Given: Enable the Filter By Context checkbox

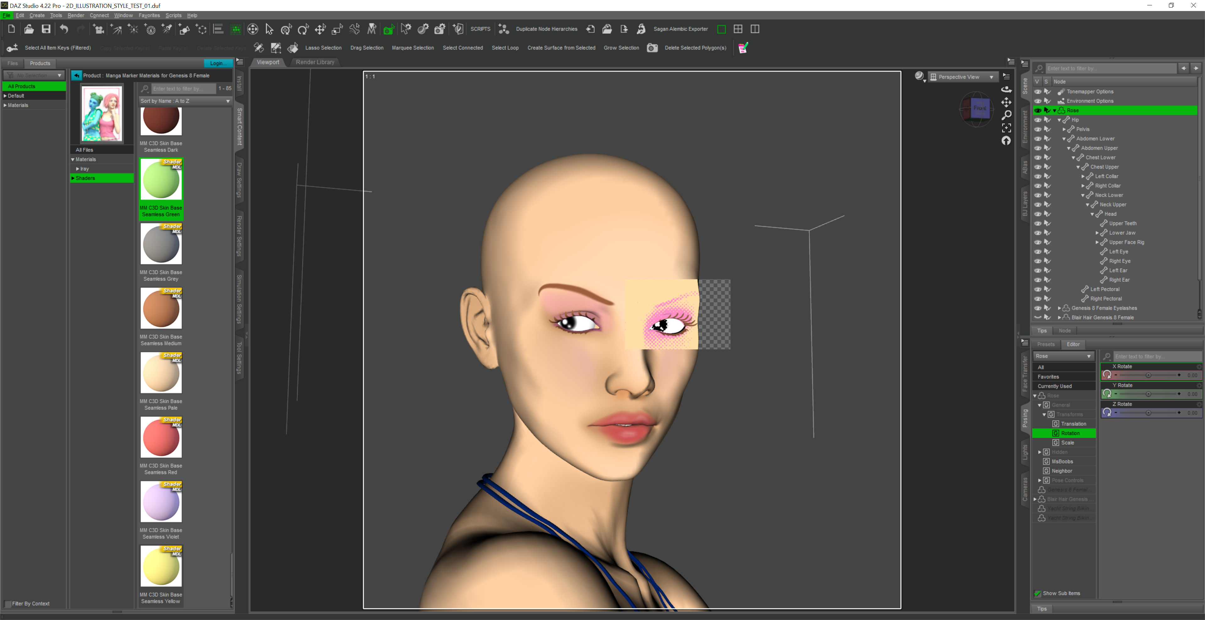Looking at the screenshot, I should point(7,604).
